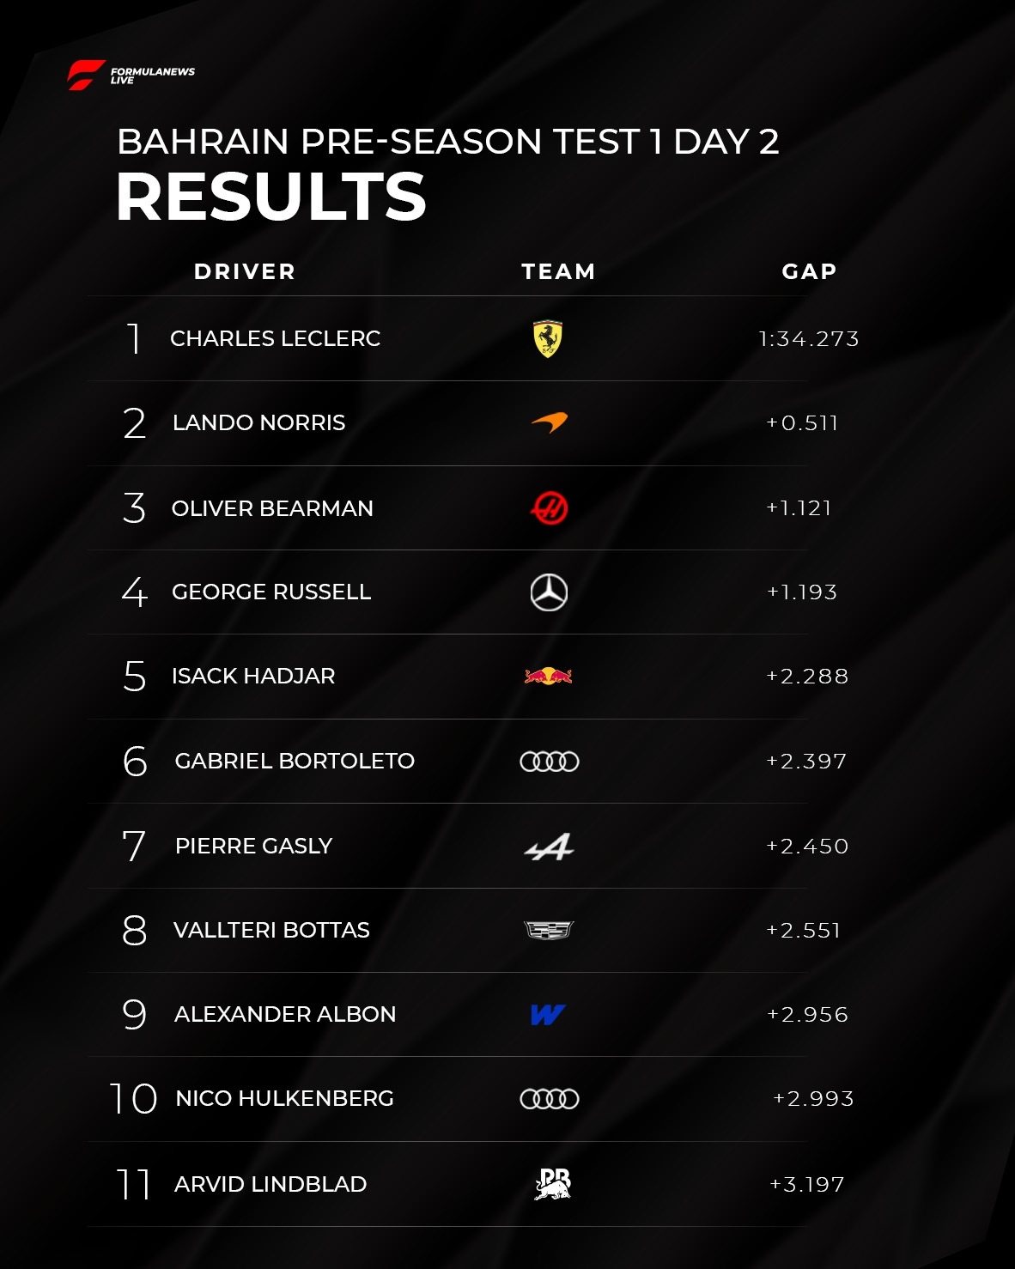Screen dimensions: 1015x1269
Task: Click the Ferrari logo next to Leclerc
Action: [548, 338]
